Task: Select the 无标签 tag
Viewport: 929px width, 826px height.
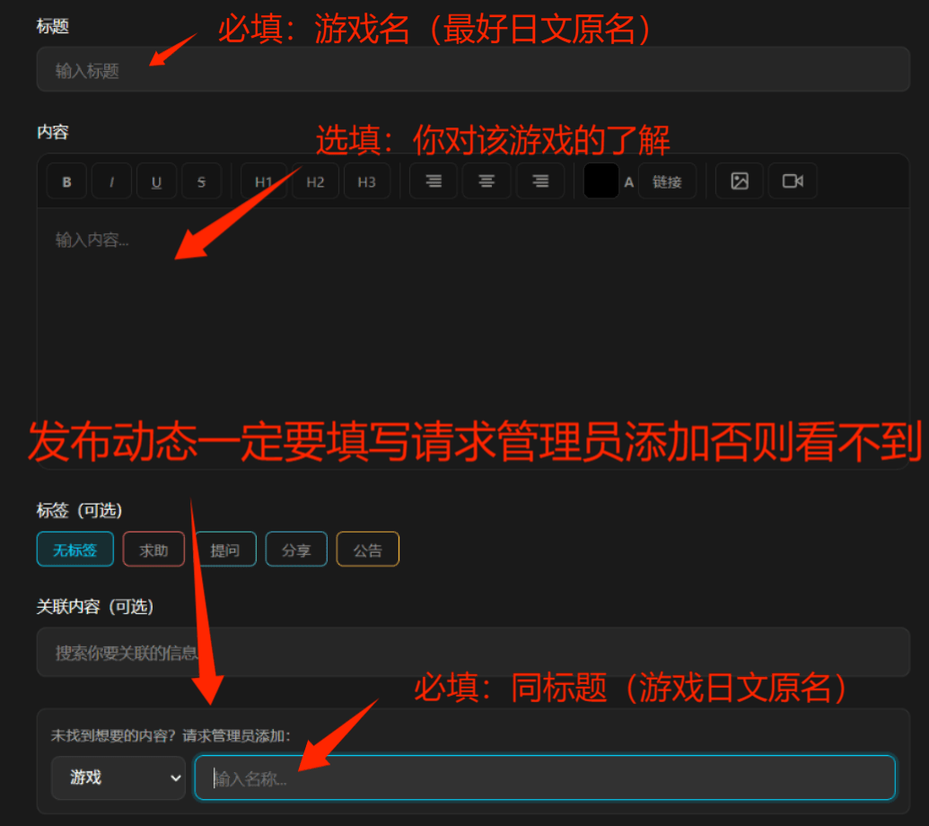Action: [74, 549]
